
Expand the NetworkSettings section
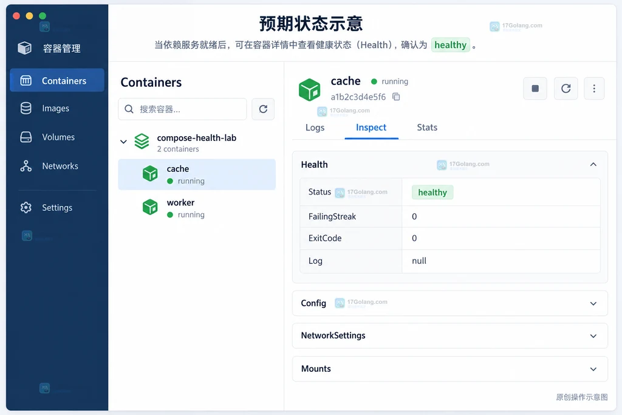point(593,336)
